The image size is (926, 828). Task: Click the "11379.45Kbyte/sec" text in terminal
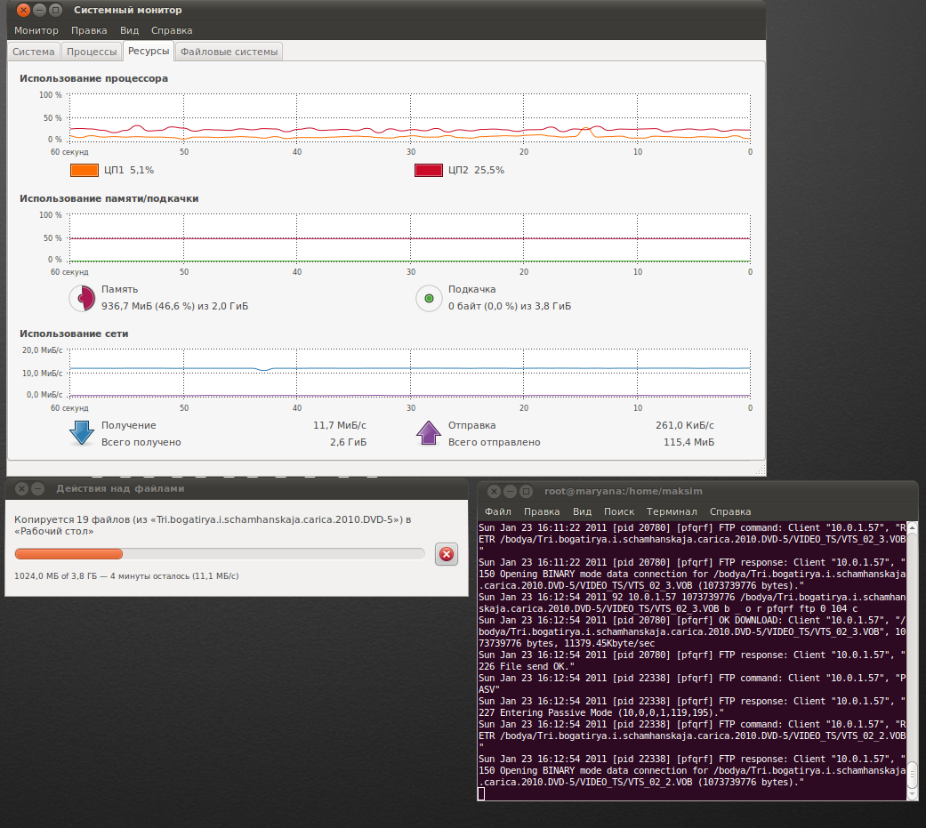tap(609, 643)
